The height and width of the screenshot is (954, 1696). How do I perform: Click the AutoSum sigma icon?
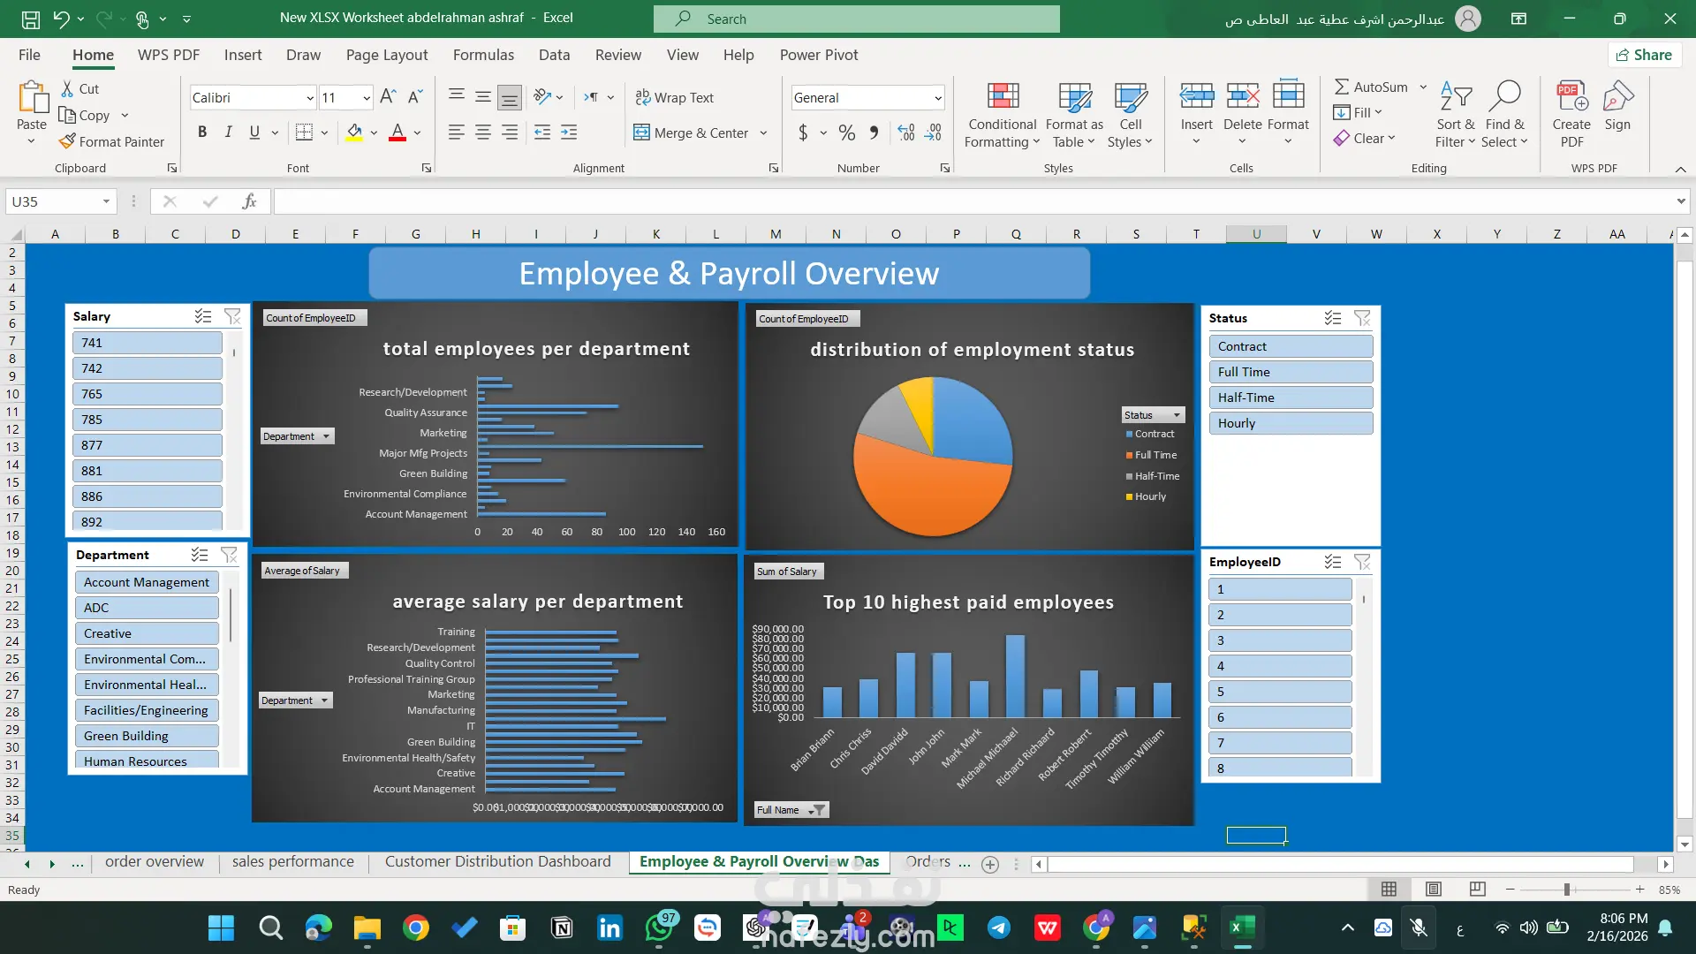[x=1341, y=87]
